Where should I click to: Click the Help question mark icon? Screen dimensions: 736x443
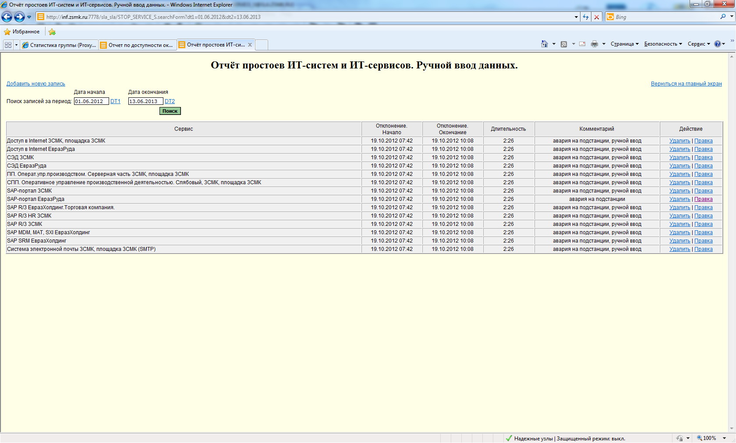(717, 44)
